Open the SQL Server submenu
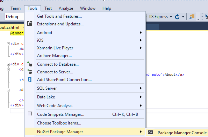The width and height of the screenshot is (208, 137). coord(85,88)
